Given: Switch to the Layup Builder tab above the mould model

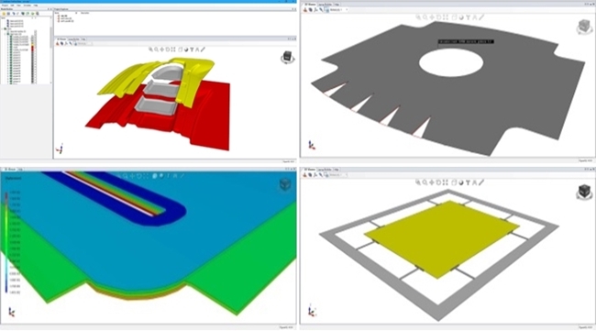Looking at the screenshot, I should (x=73, y=39).
